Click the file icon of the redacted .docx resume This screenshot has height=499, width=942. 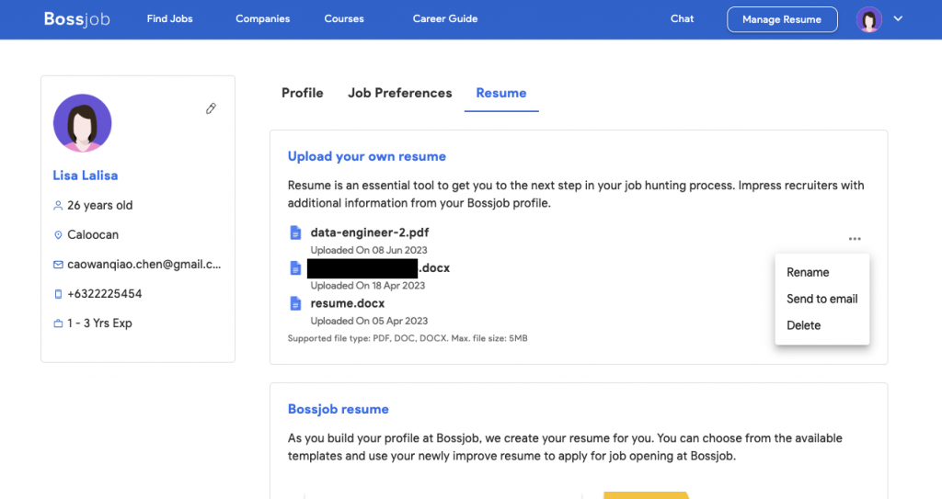click(295, 267)
